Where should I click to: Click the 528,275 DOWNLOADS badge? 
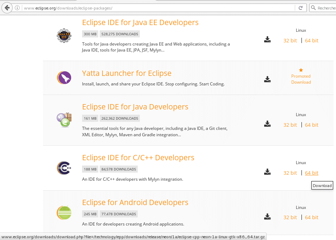click(x=120, y=34)
